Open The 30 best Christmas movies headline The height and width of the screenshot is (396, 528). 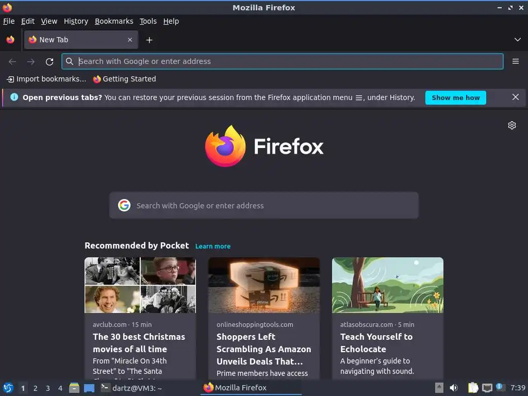tap(139, 343)
